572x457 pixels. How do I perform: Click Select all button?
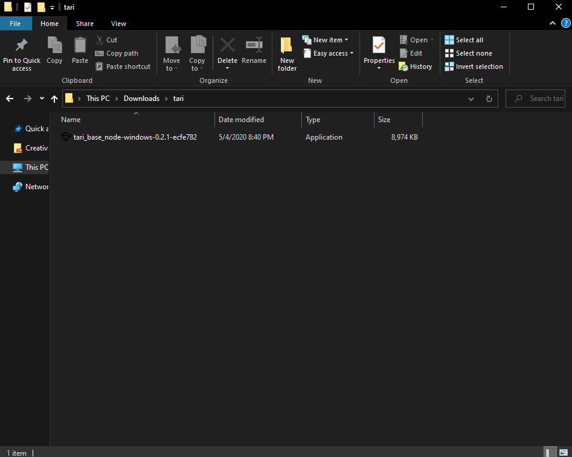click(464, 40)
